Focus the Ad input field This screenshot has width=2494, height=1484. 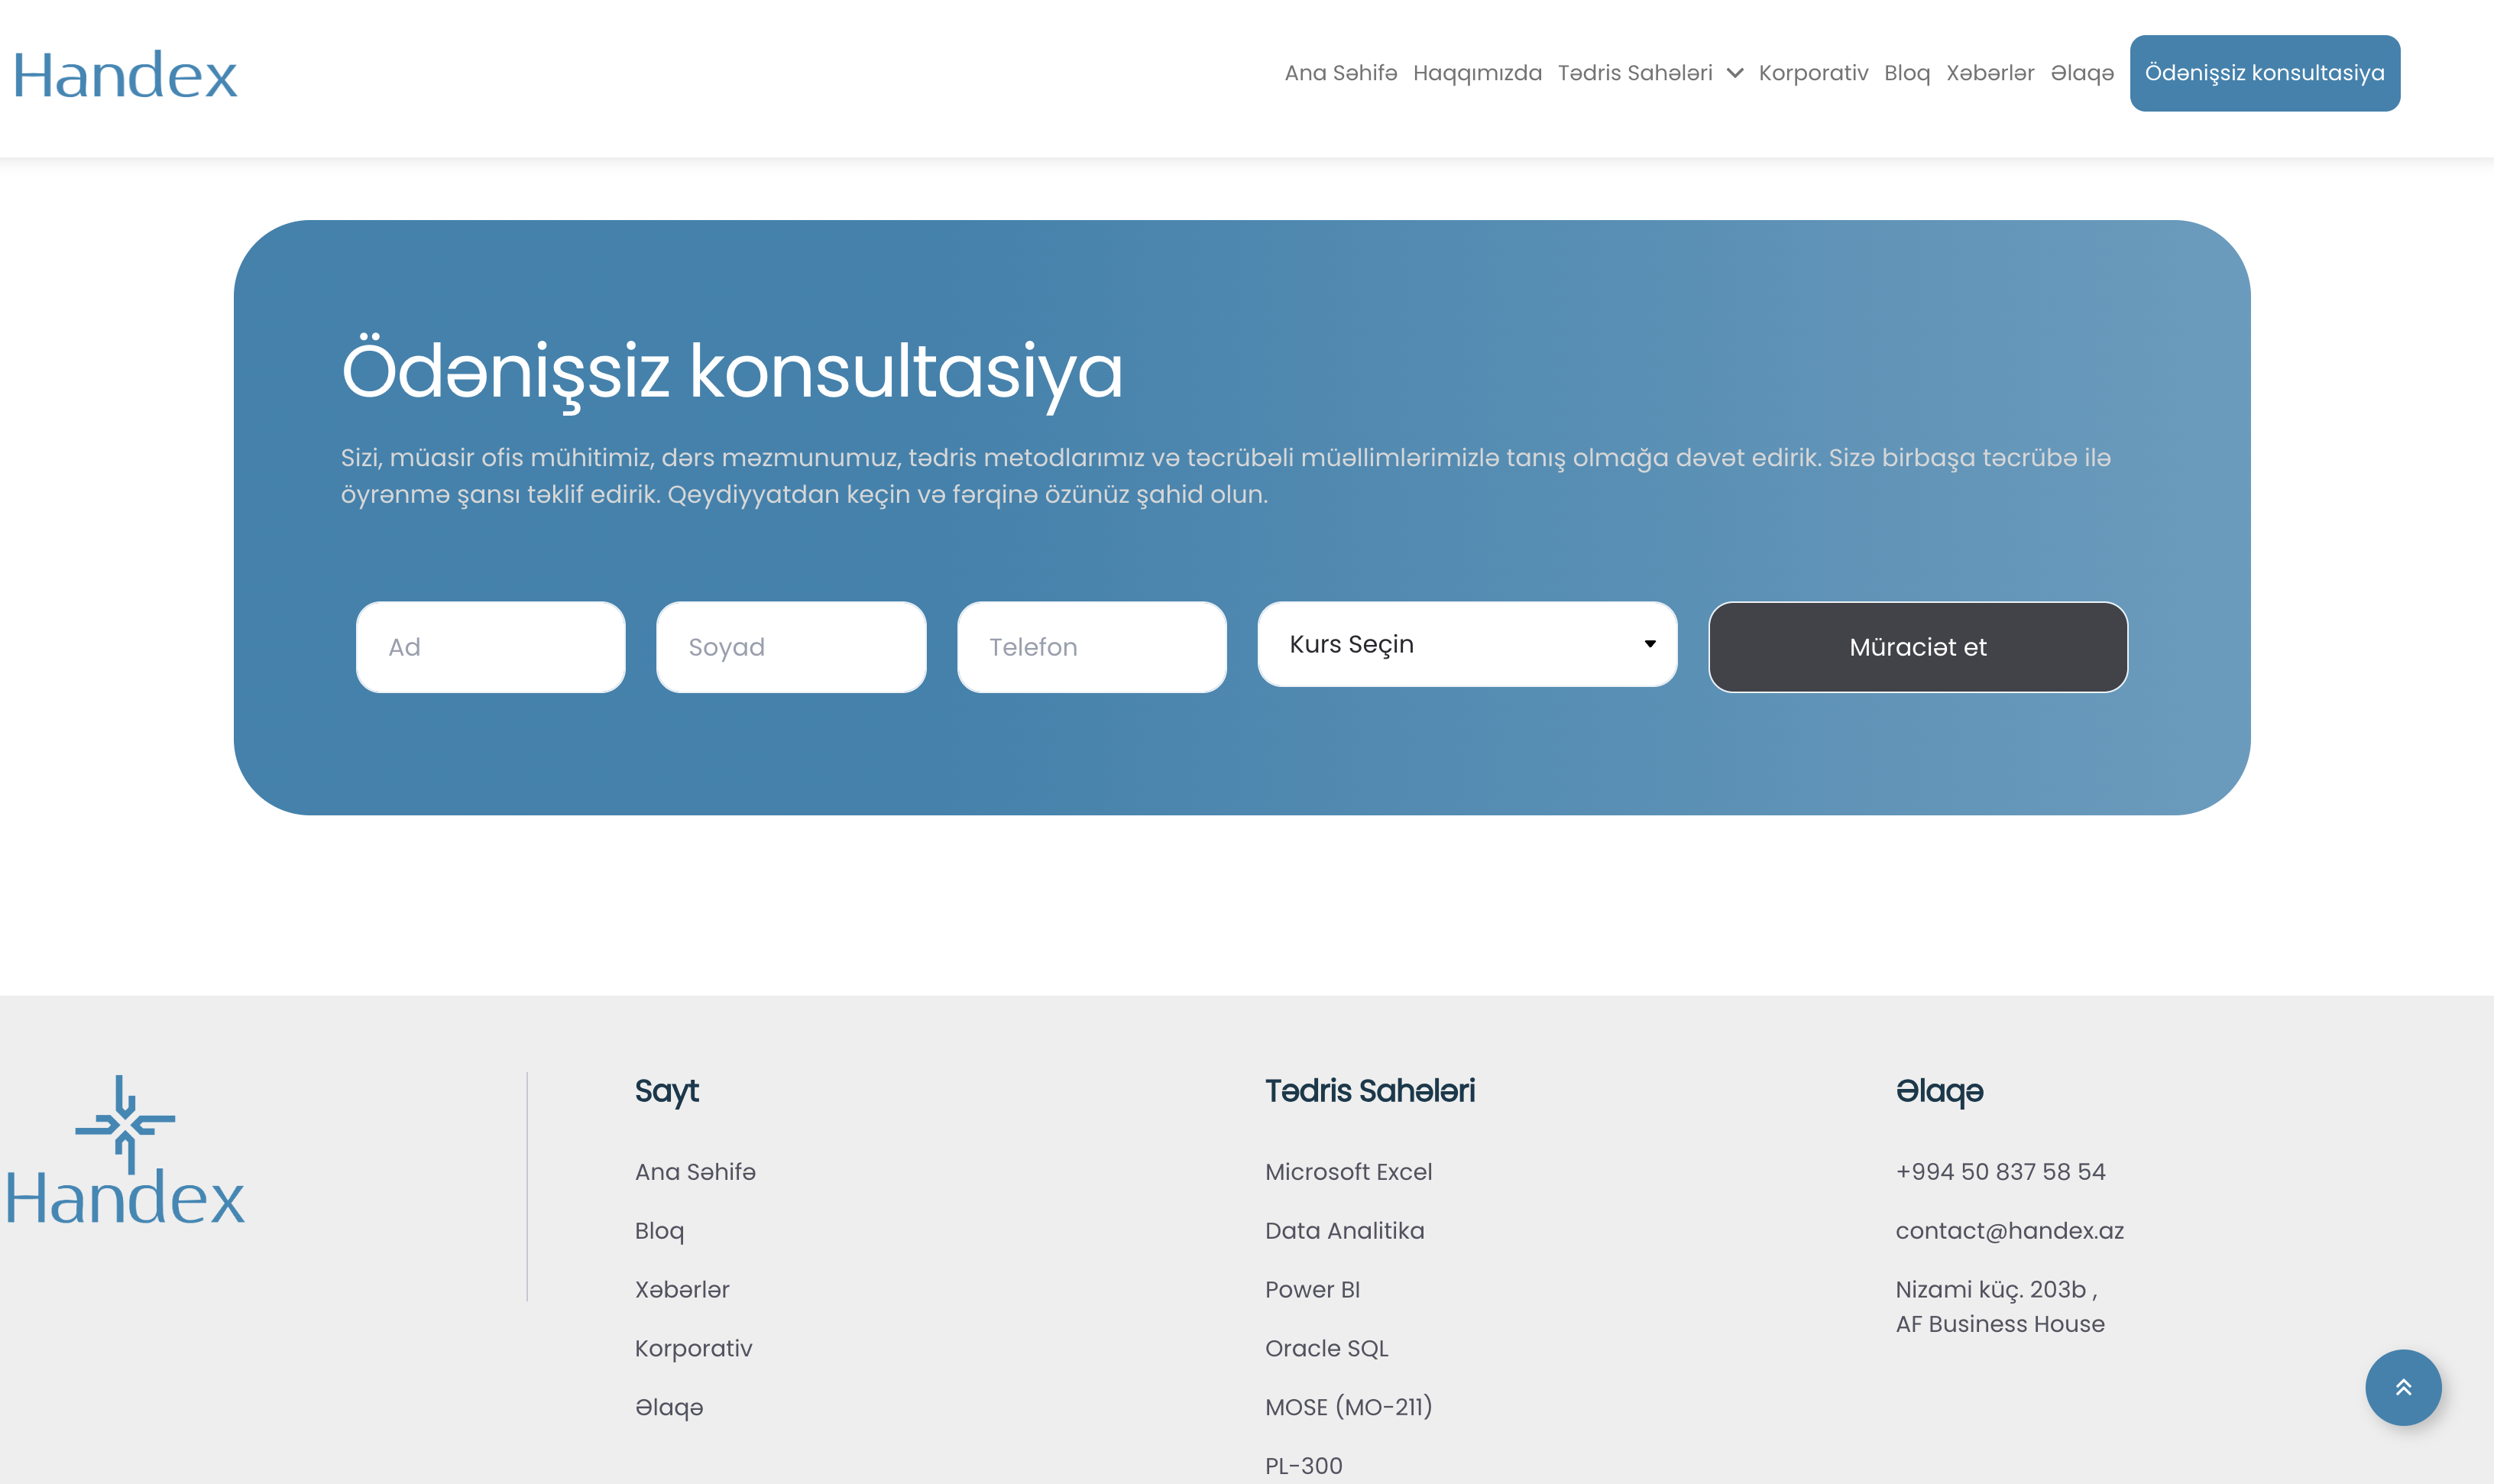point(490,647)
